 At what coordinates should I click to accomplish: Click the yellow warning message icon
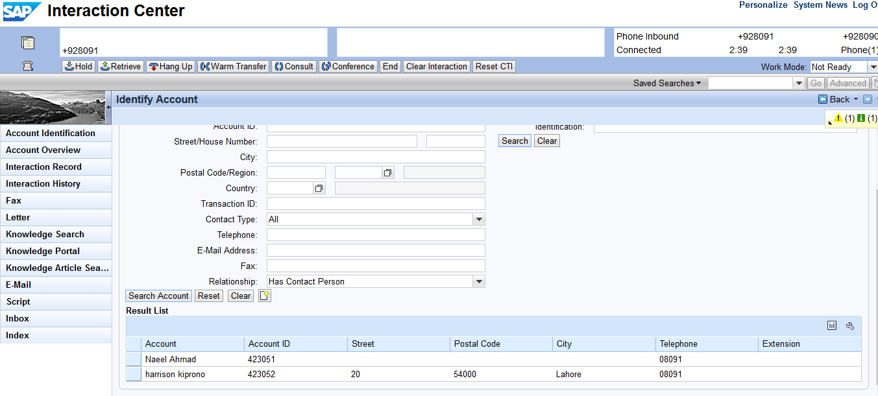[x=838, y=118]
